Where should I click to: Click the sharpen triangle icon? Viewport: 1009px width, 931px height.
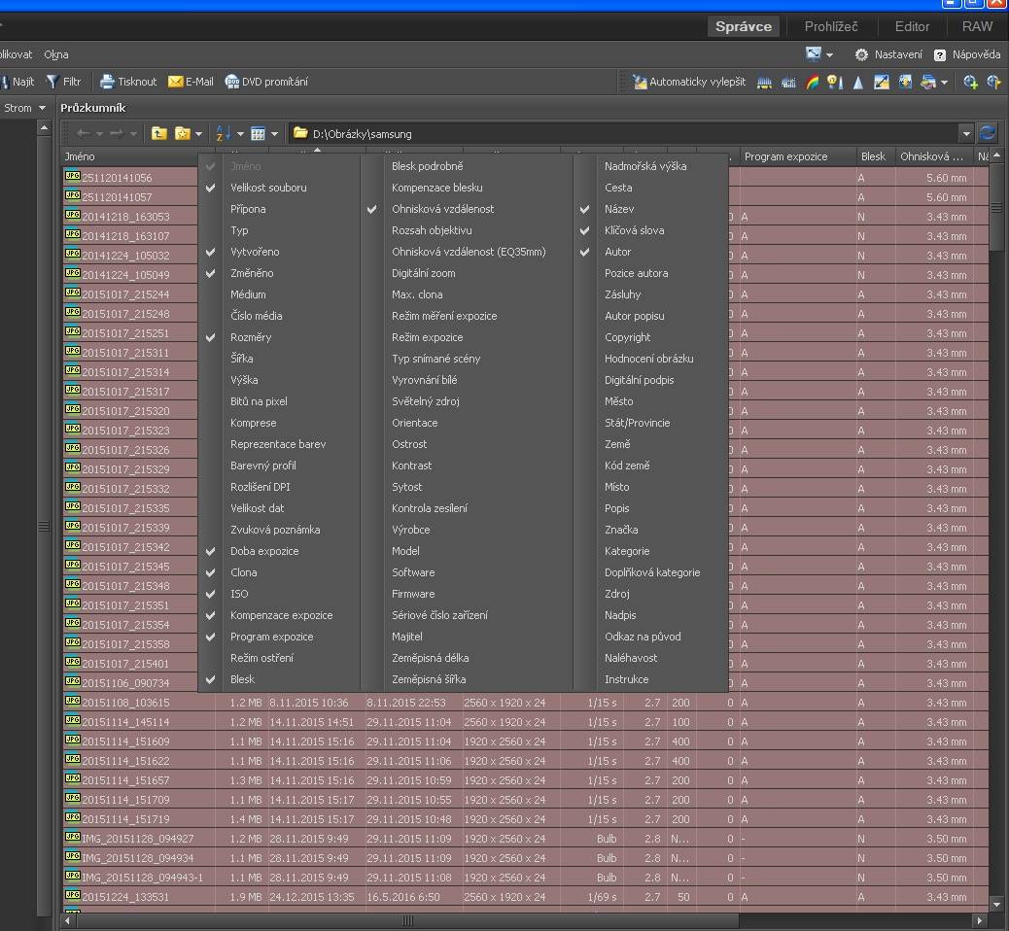[858, 82]
